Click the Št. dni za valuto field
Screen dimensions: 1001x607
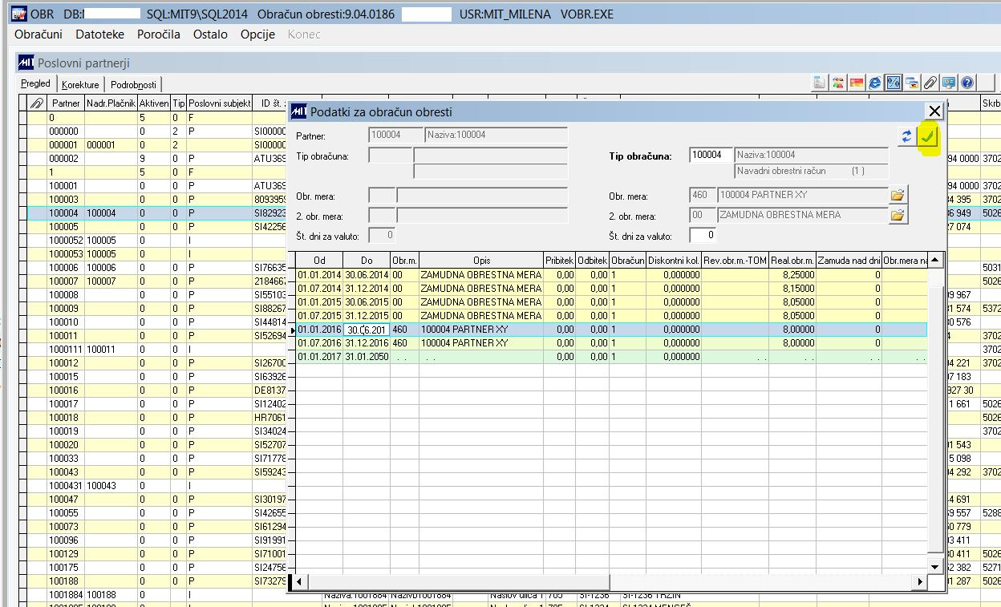coord(702,235)
